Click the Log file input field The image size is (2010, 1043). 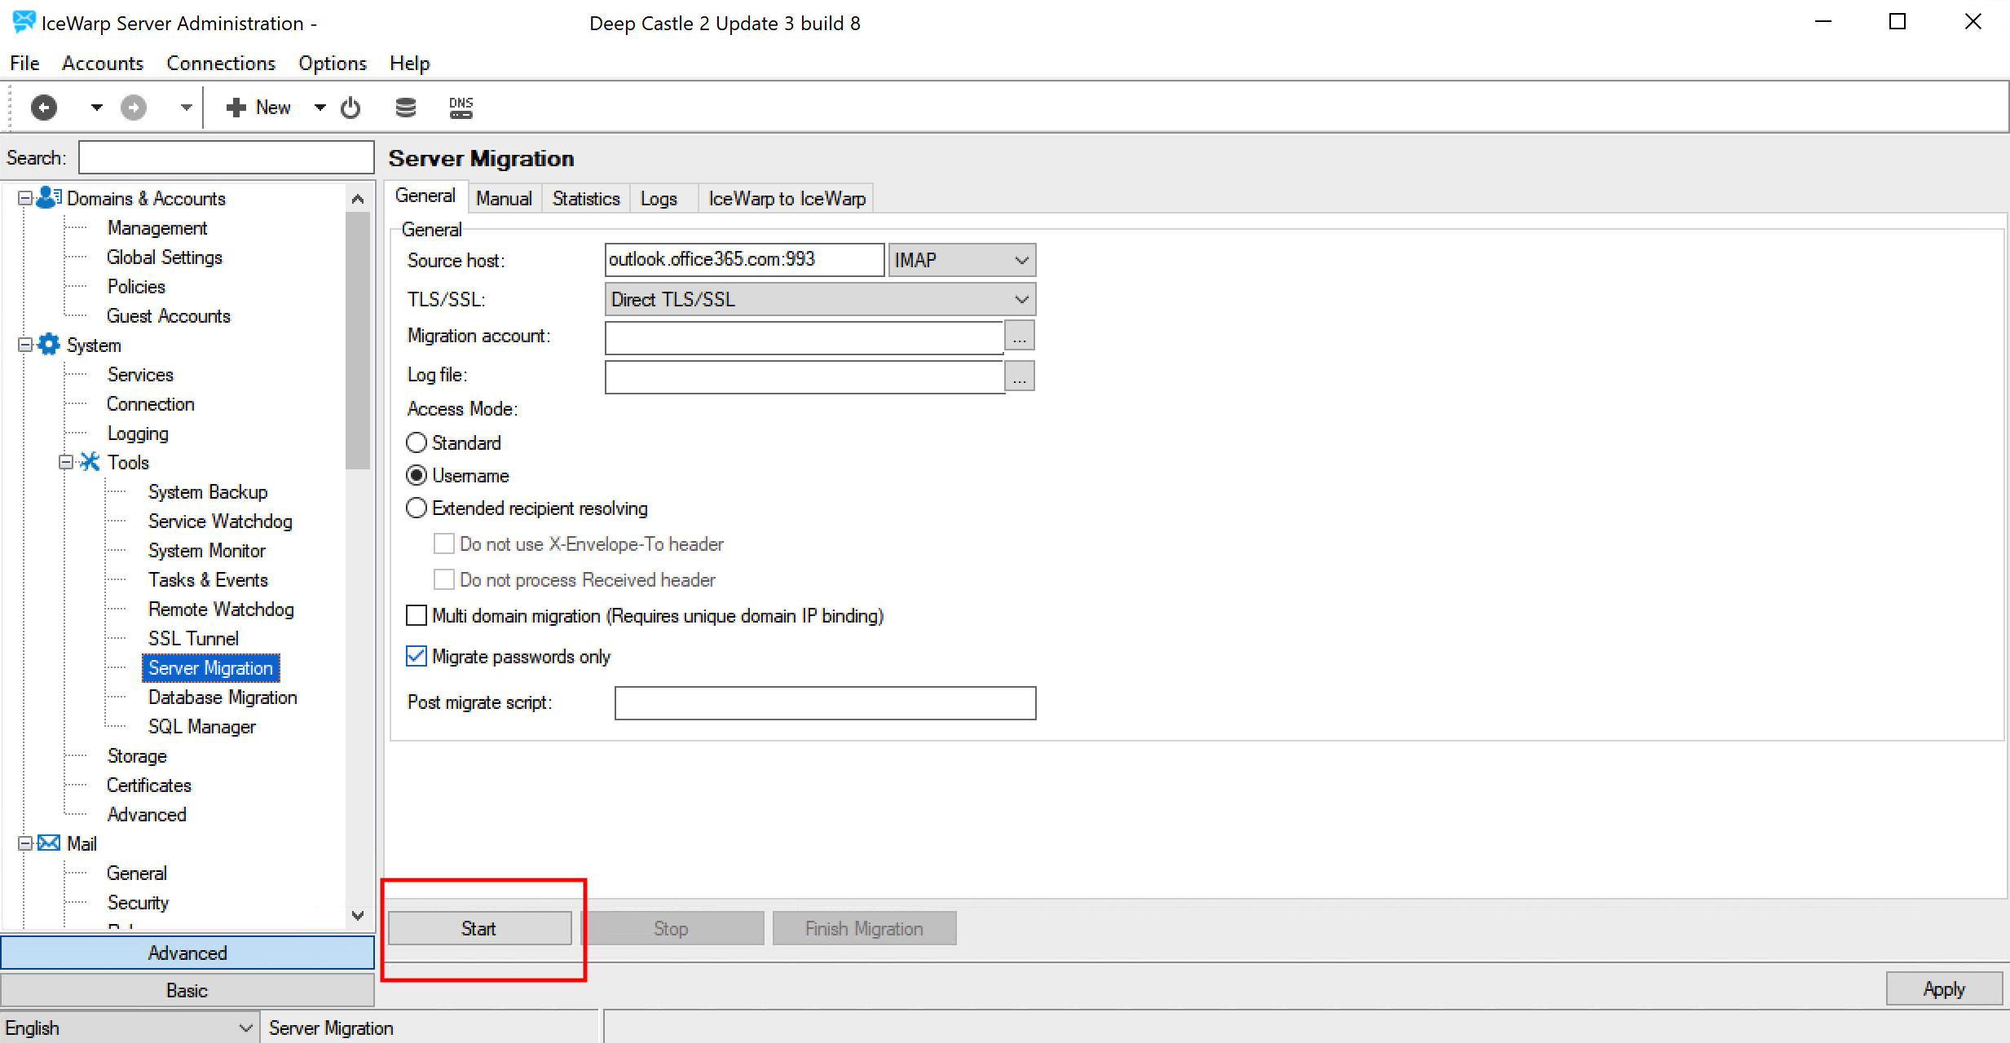(804, 376)
